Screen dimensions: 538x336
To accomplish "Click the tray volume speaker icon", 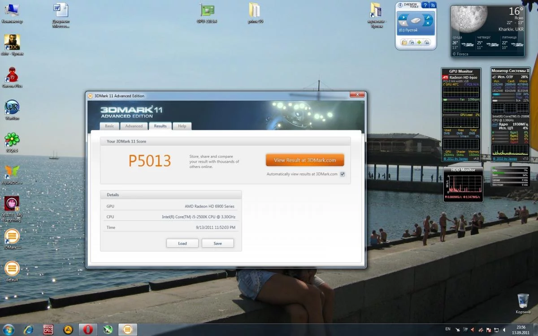I will [x=503, y=330].
